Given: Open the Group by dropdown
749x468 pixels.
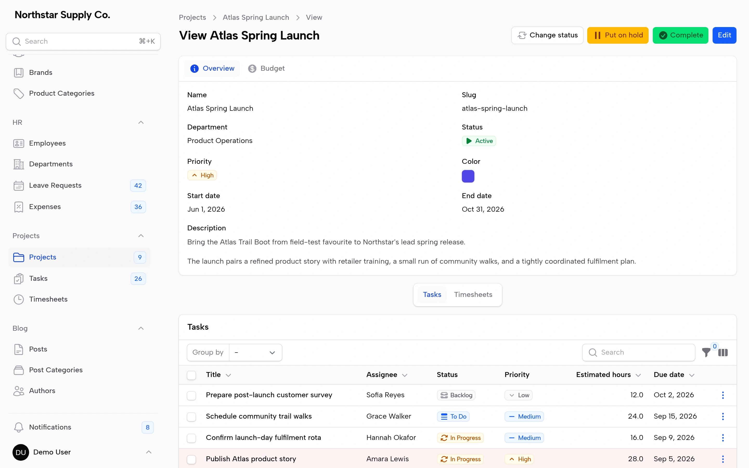Looking at the screenshot, I should pyautogui.click(x=255, y=353).
